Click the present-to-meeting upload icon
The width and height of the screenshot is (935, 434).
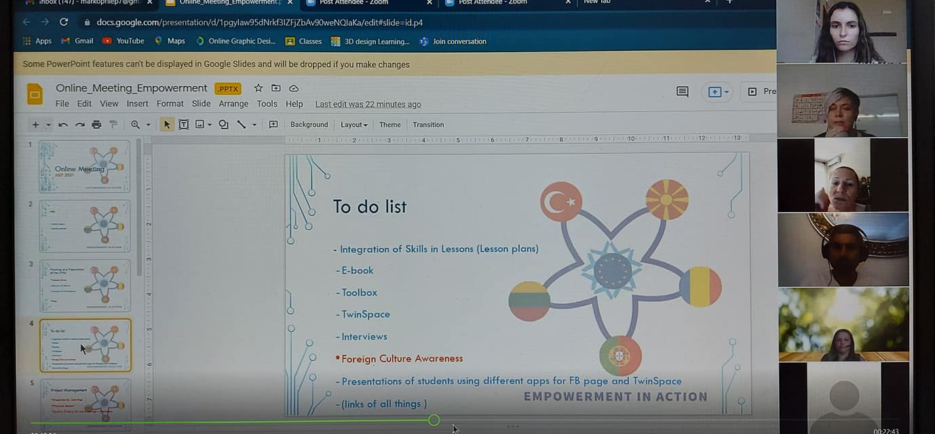(x=714, y=92)
